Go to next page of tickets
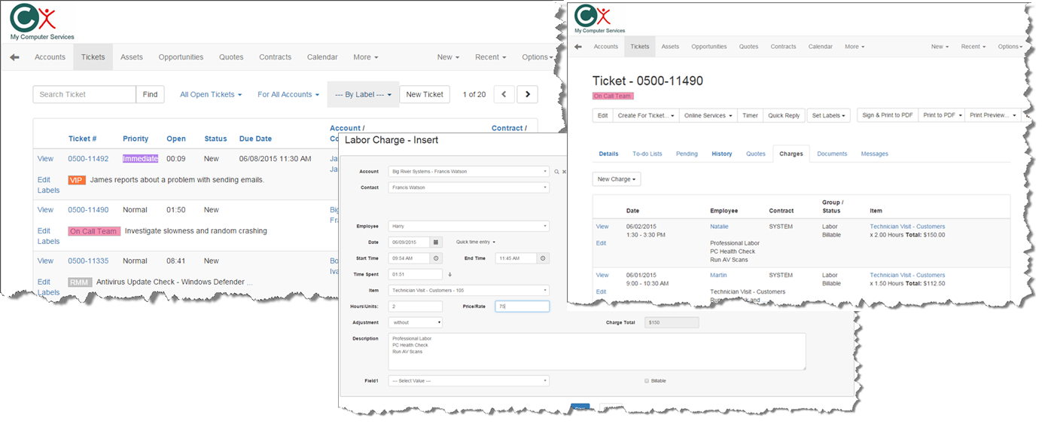This screenshot has width=1048, height=424. tap(527, 94)
